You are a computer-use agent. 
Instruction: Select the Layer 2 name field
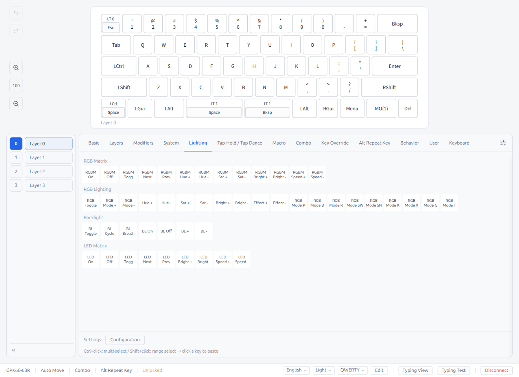49,172
